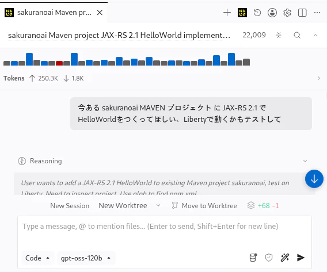
Task: Select the sakuranoai Maven pr... tab
Action: [54, 13]
